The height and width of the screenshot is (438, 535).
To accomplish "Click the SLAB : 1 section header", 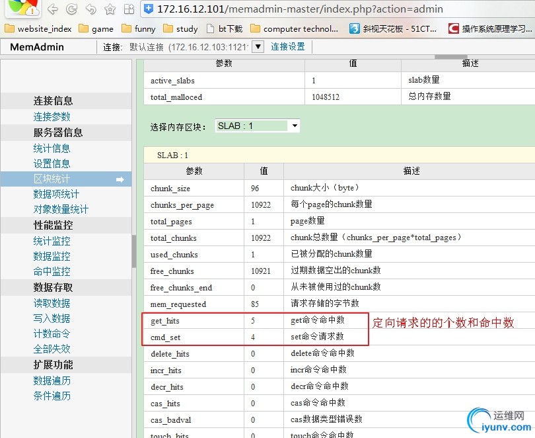I will (x=339, y=155).
